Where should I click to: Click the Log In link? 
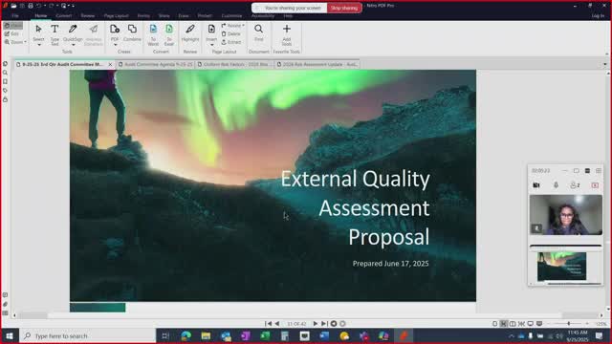[598, 16]
